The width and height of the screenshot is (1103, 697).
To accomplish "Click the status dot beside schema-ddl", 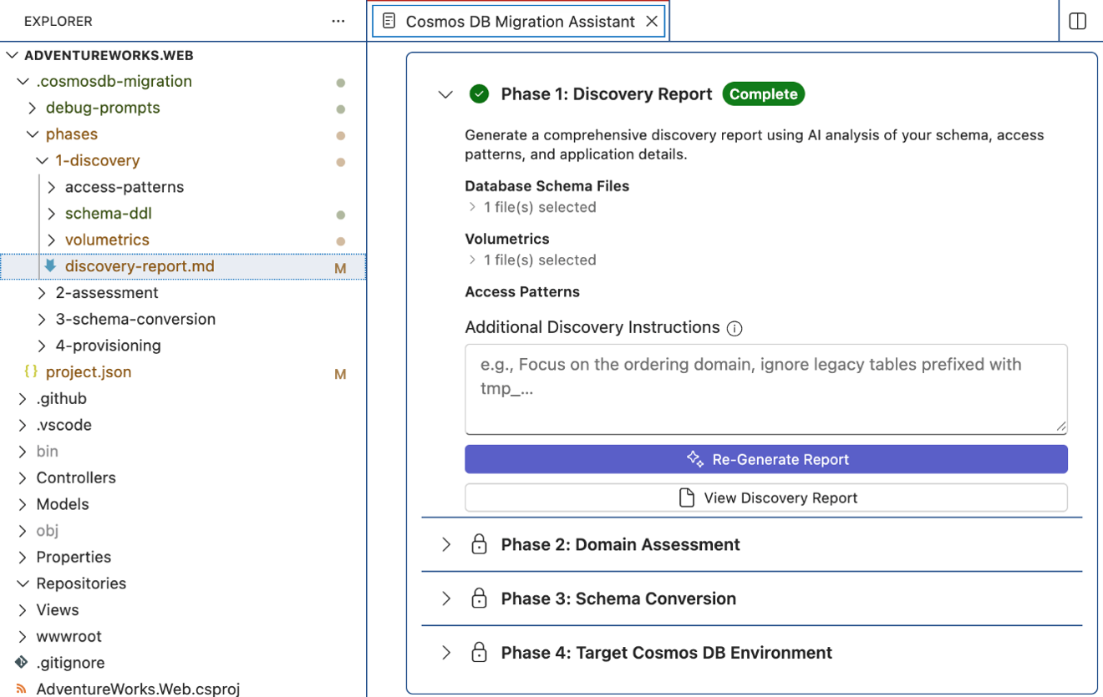I will [x=341, y=215].
